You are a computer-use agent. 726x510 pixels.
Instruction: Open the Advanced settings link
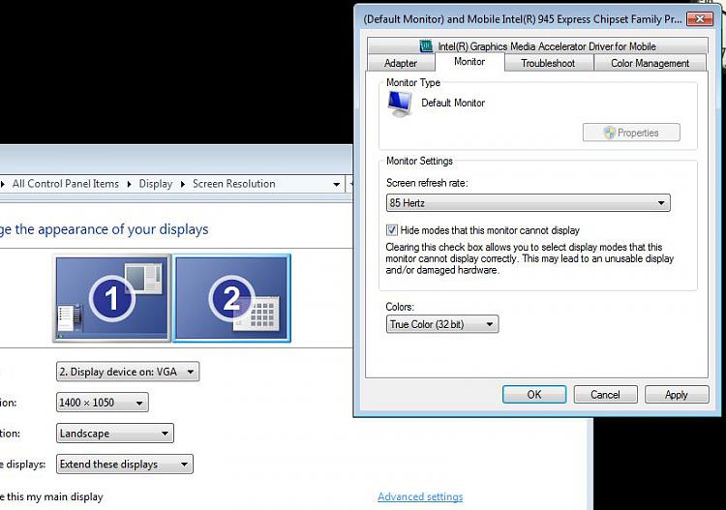420,496
